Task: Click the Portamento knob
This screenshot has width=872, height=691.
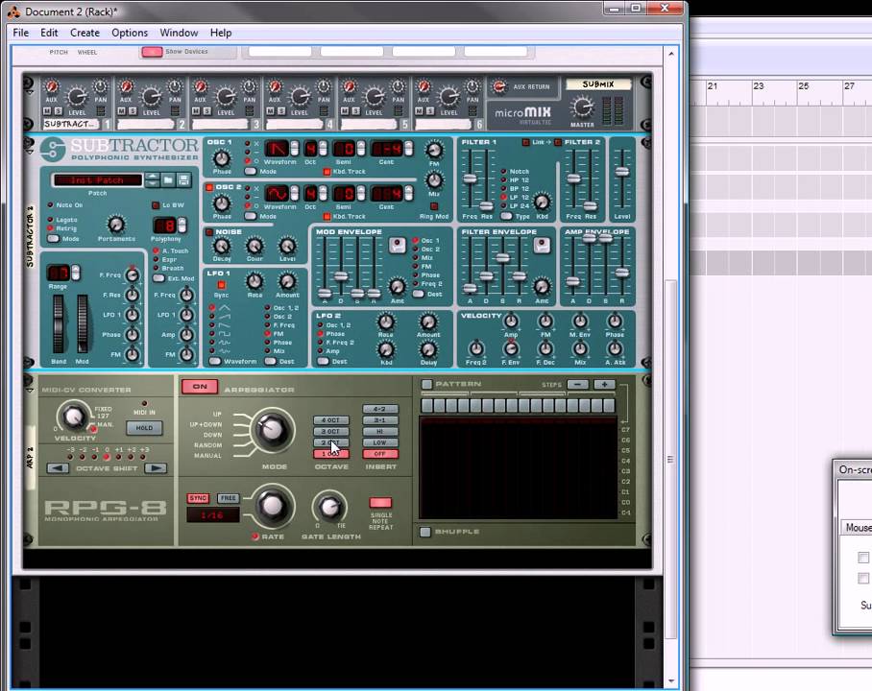Action: 115,224
